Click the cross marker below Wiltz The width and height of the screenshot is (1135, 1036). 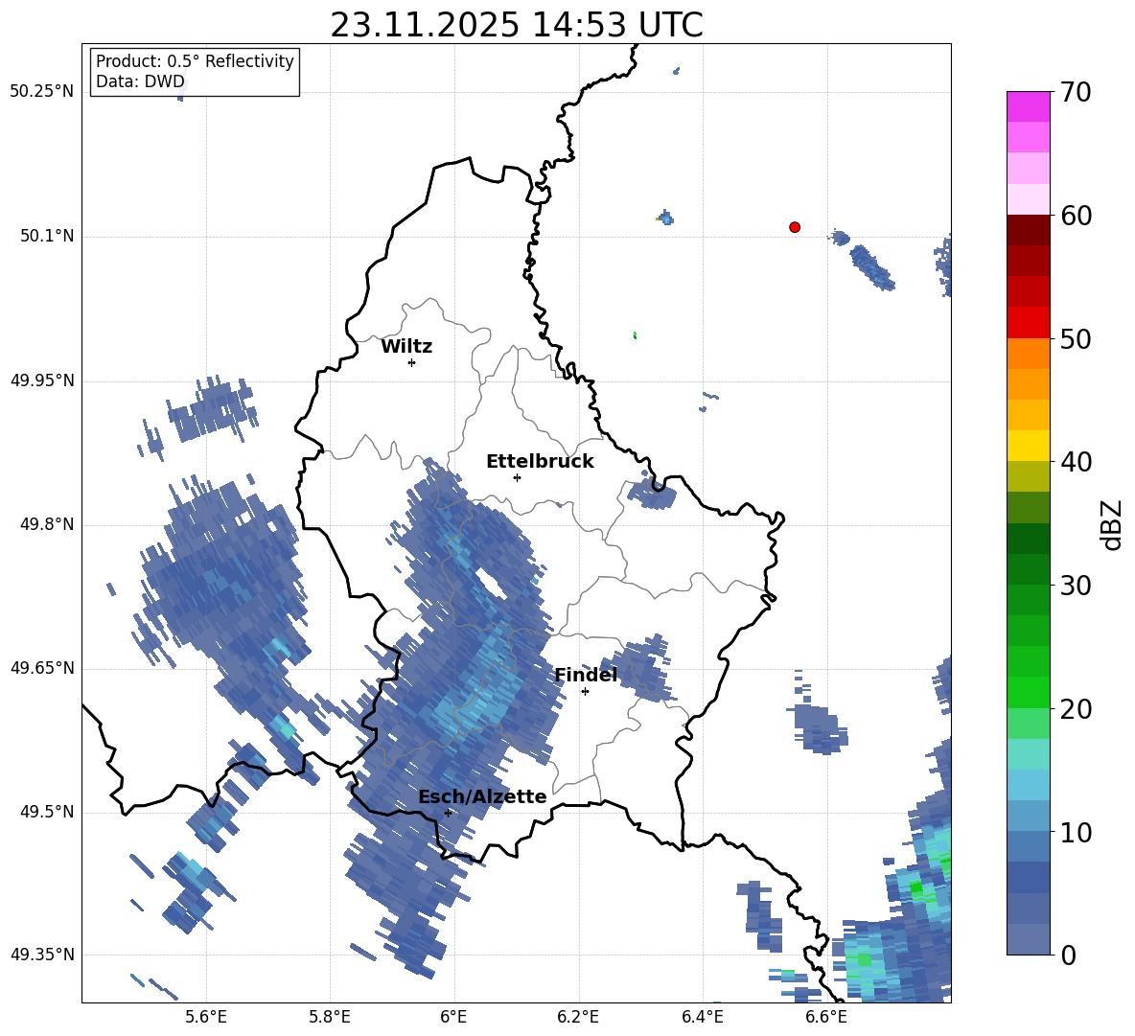pos(412,362)
